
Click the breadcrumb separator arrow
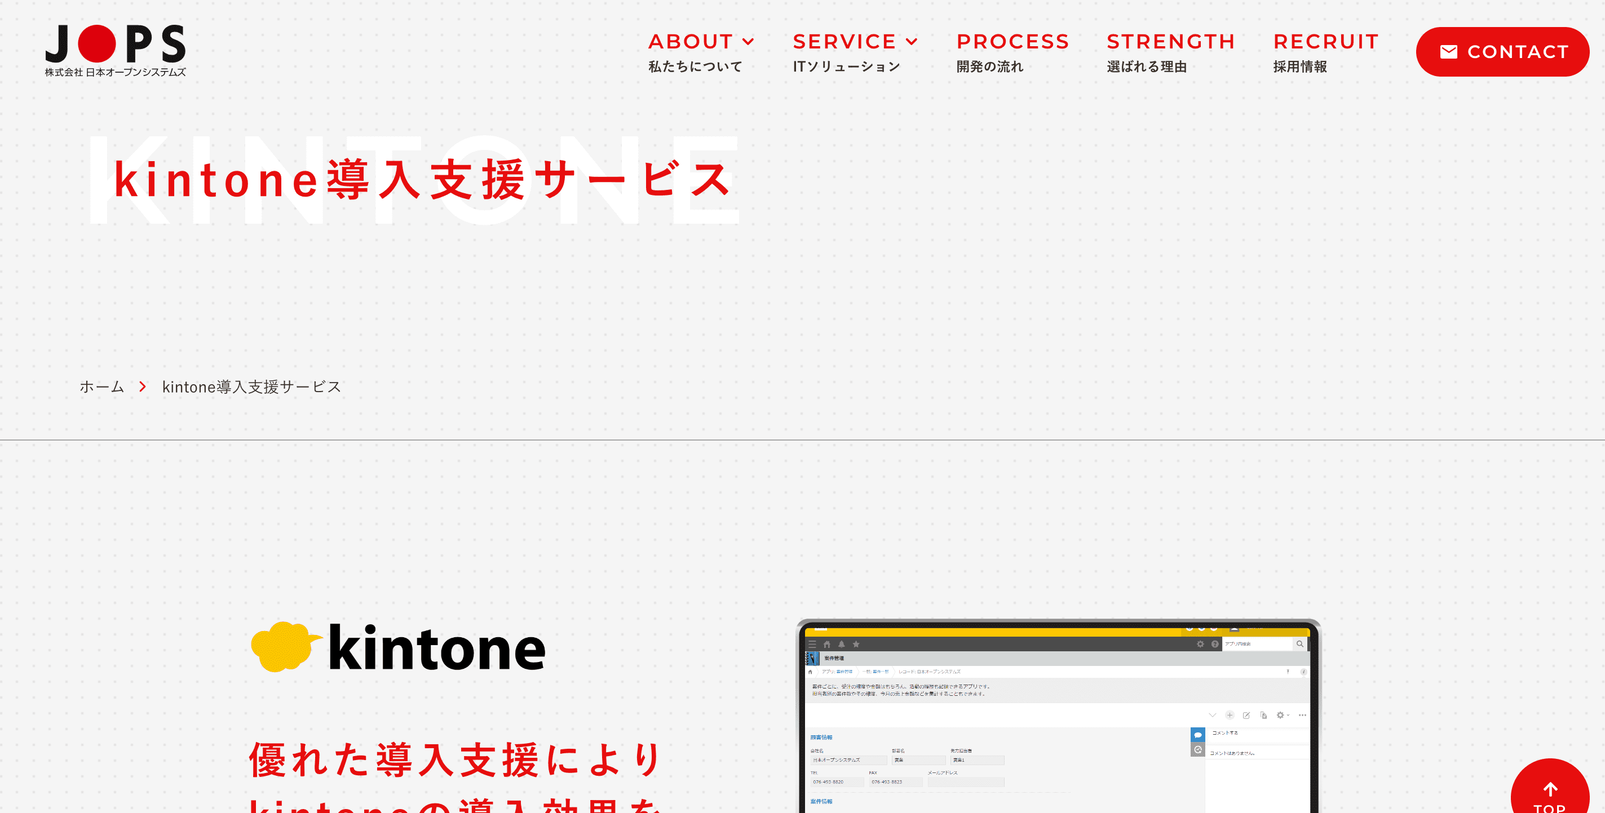click(x=143, y=386)
